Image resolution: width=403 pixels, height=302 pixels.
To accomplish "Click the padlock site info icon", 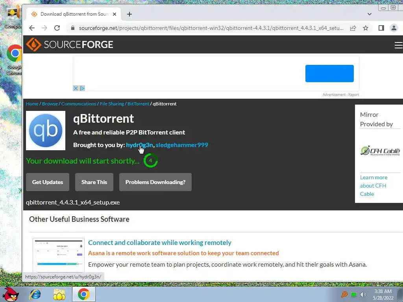I will pyautogui.click(x=73, y=28).
